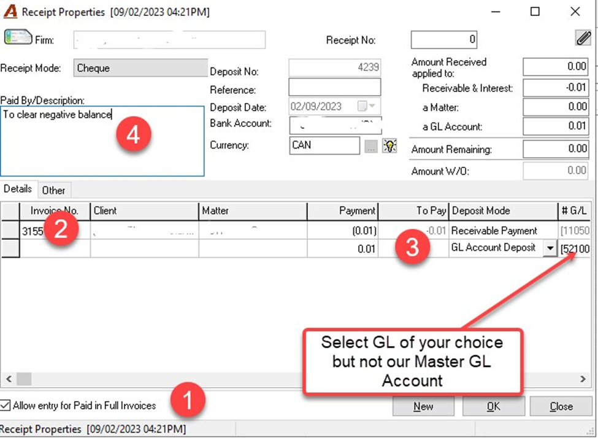Click the Close button at the bottom
598x438 pixels.
click(561, 406)
